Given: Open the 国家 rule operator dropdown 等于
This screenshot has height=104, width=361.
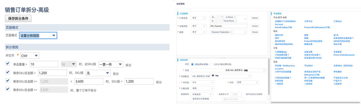Looking at the screenshot, I should (199, 32).
